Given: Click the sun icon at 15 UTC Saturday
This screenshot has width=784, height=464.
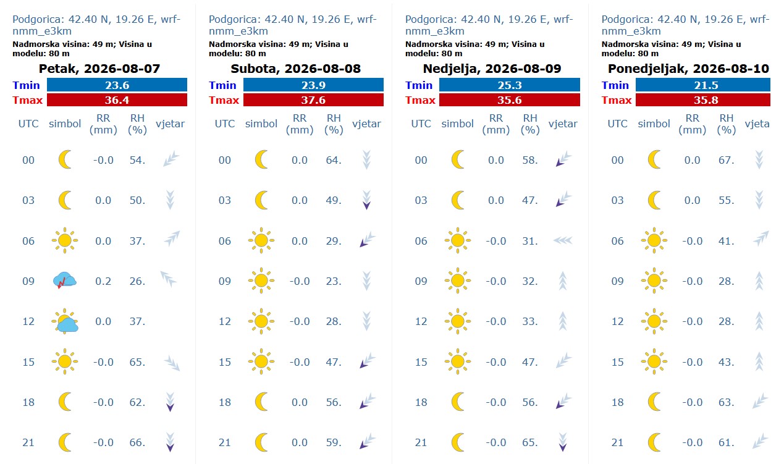Looking at the screenshot, I should pyautogui.click(x=261, y=361).
